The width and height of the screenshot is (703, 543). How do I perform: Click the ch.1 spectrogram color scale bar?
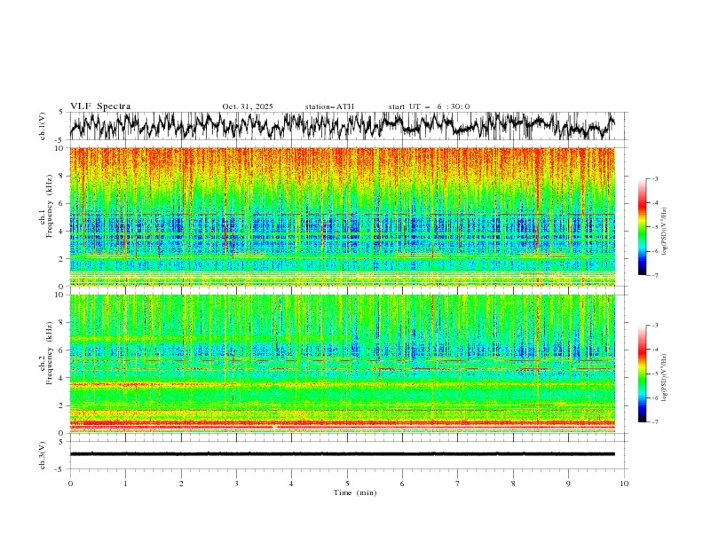click(x=642, y=227)
